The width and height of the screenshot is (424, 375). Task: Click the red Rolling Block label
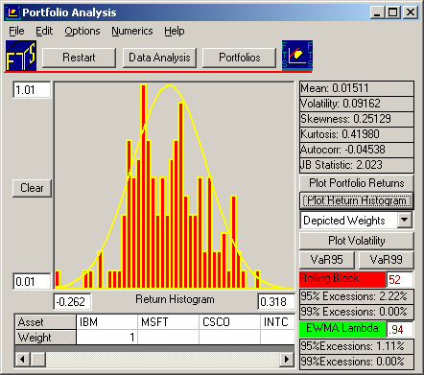point(342,279)
